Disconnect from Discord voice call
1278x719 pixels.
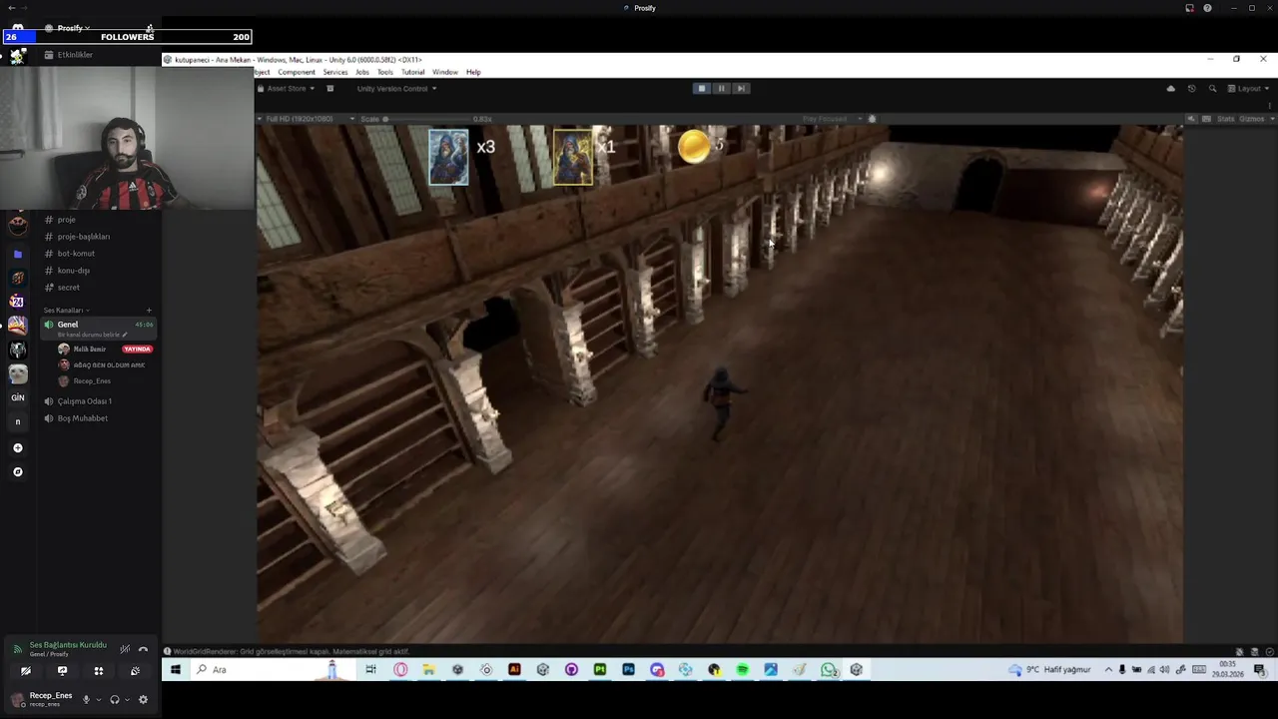[143, 649]
